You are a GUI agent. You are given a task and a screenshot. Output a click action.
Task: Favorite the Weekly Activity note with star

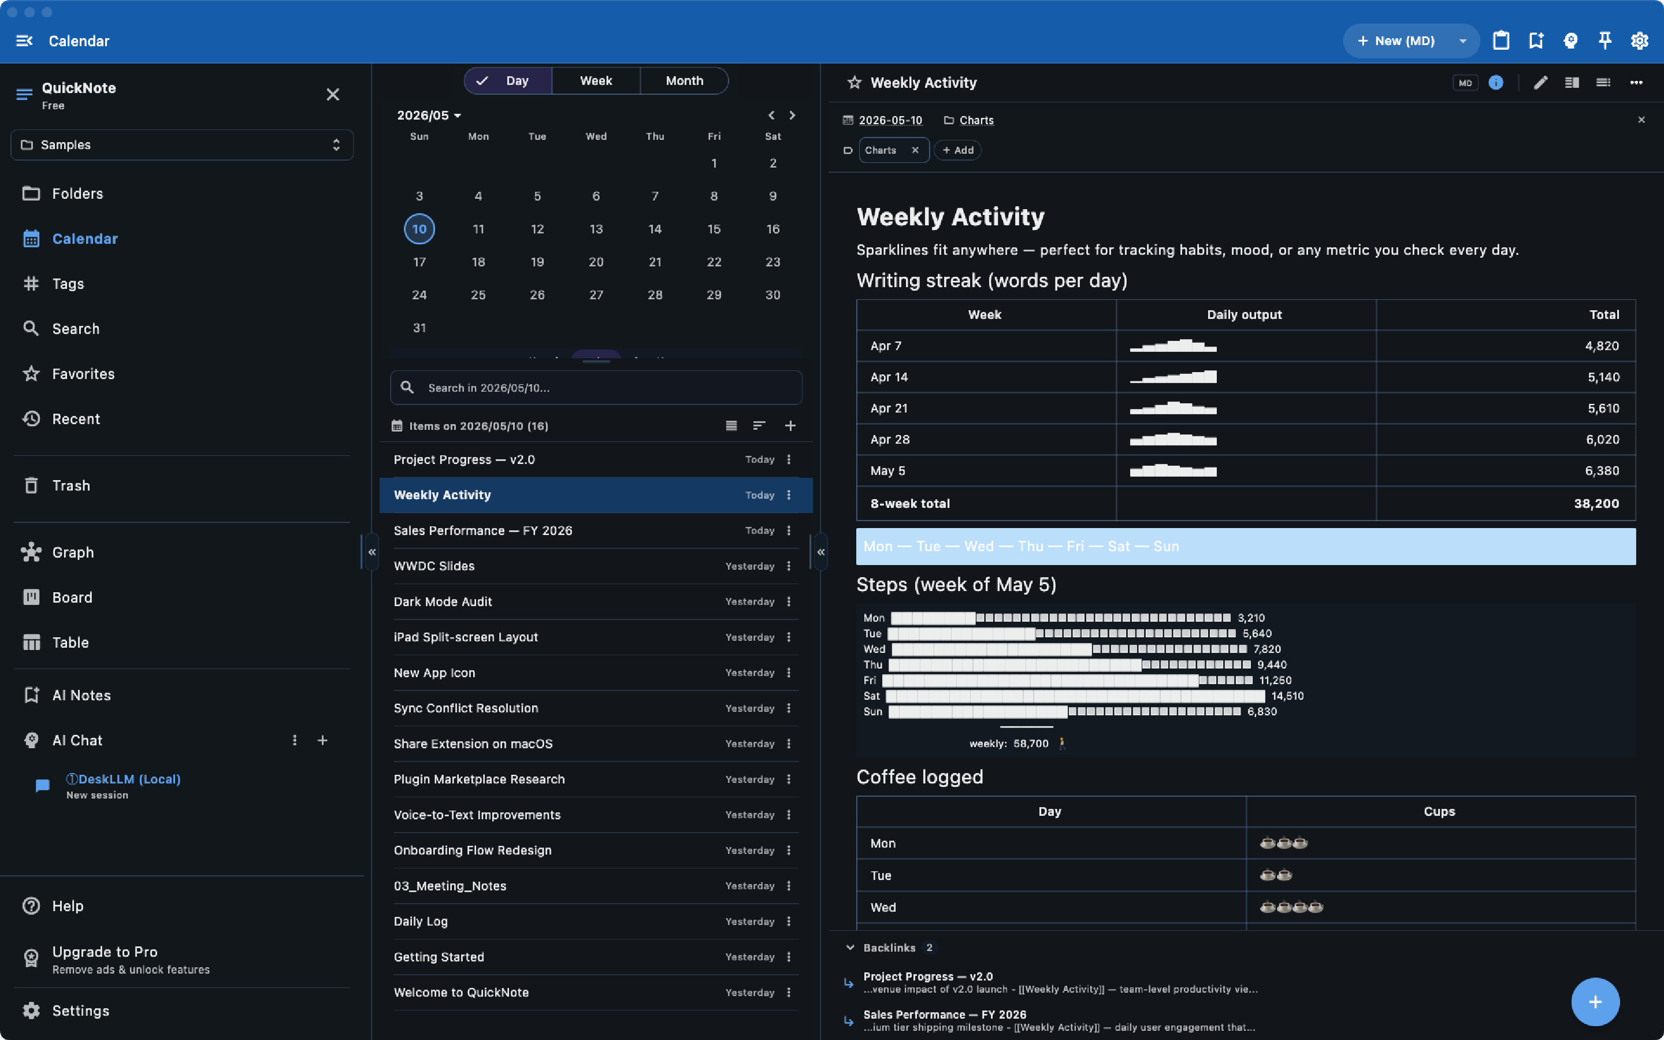coord(854,83)
